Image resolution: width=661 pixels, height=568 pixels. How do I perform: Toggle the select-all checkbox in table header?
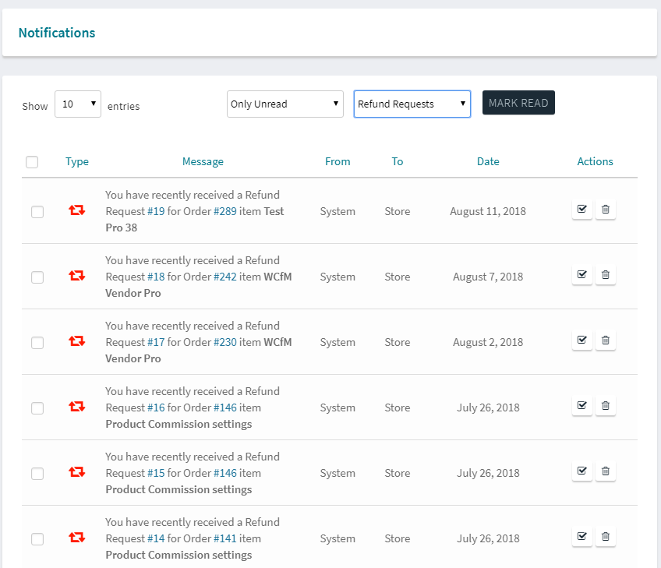tap(32, 162)
